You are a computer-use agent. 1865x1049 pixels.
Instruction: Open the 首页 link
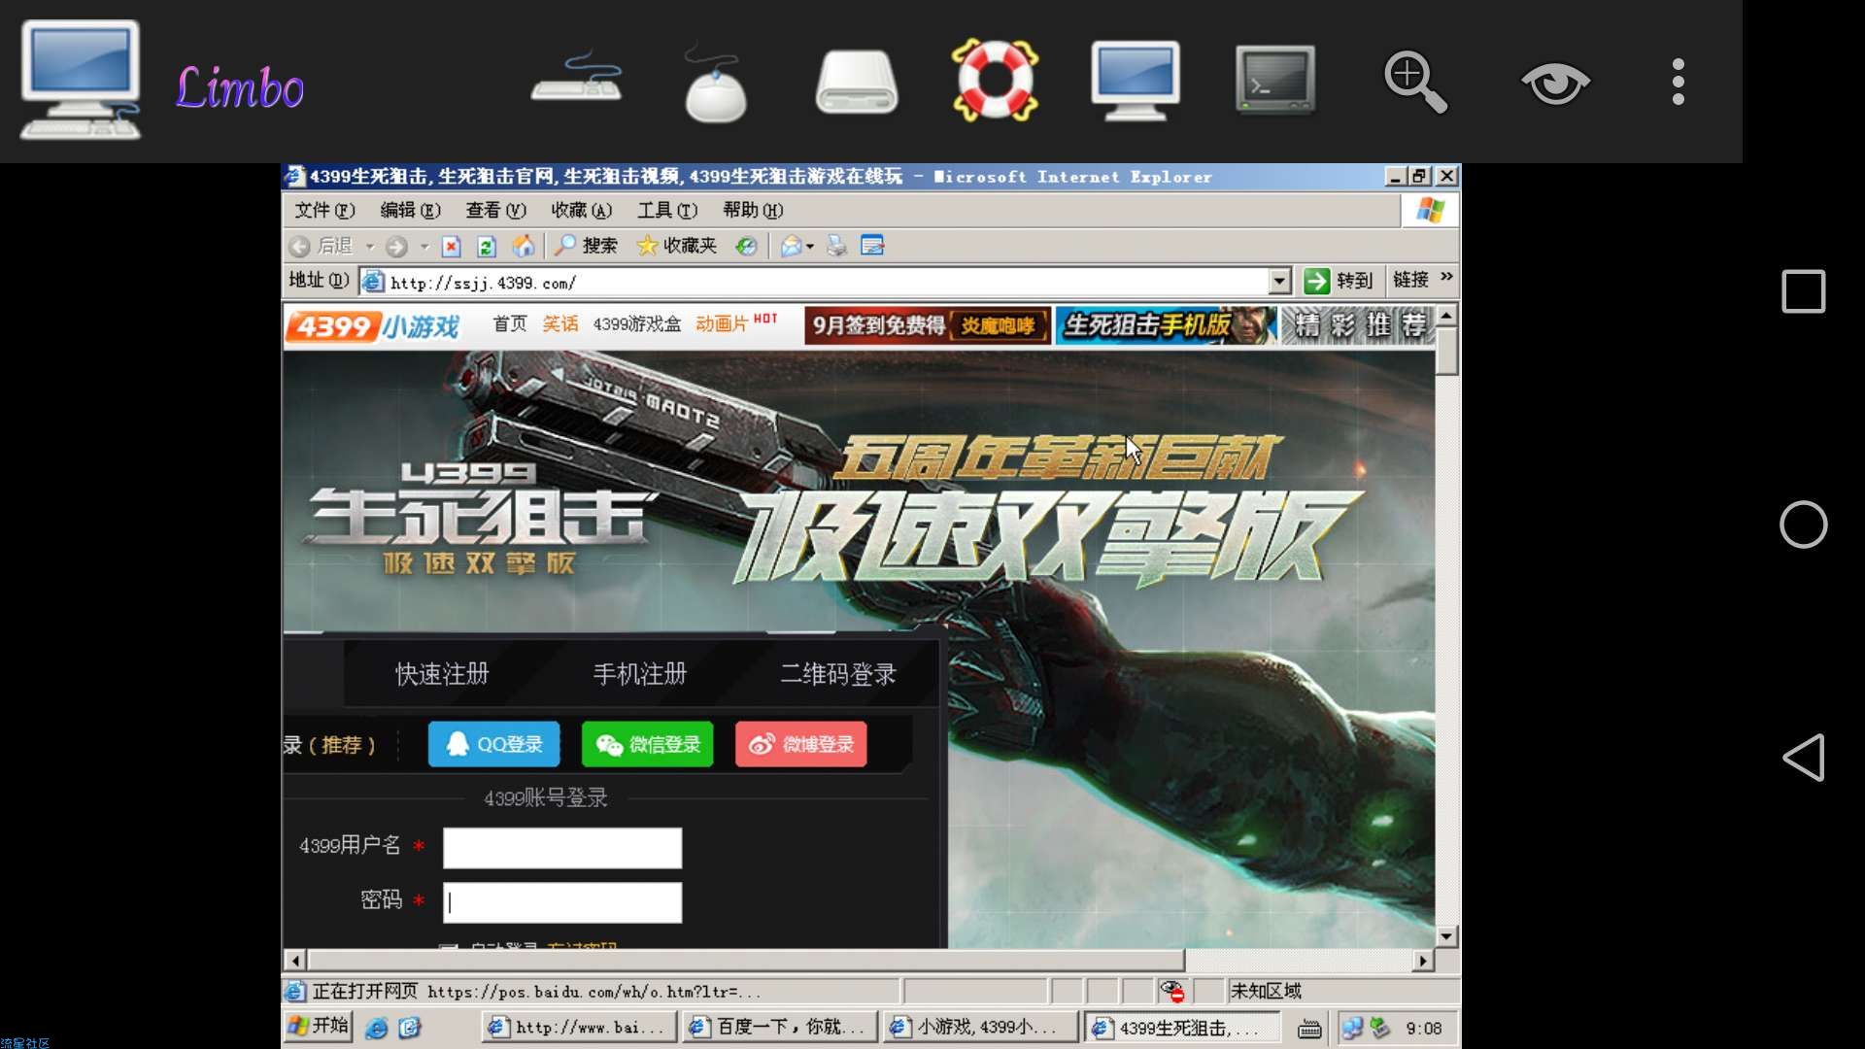coord(510,324)
